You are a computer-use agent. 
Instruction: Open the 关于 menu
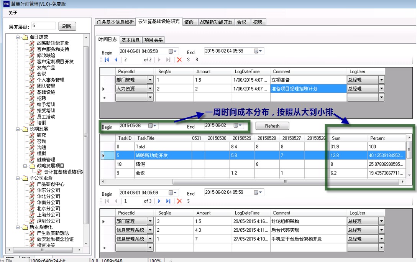click(x=13, y=13)
